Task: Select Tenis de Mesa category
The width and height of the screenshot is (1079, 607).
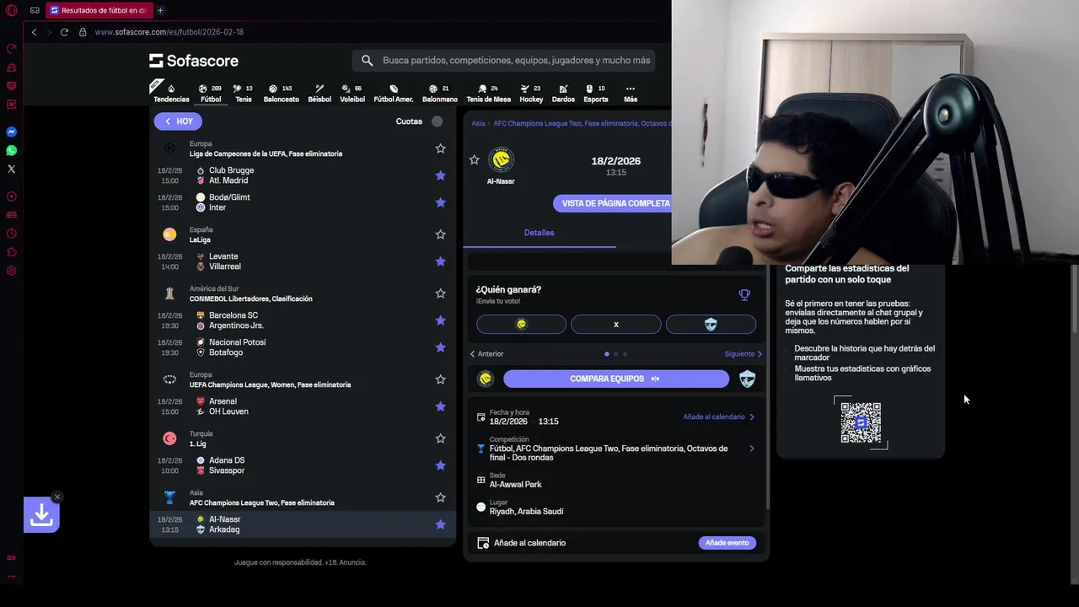Action: pos(488,93)
